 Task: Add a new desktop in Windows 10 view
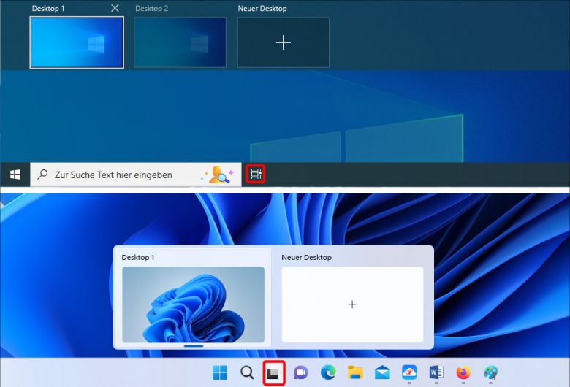[x=284, y=42]
